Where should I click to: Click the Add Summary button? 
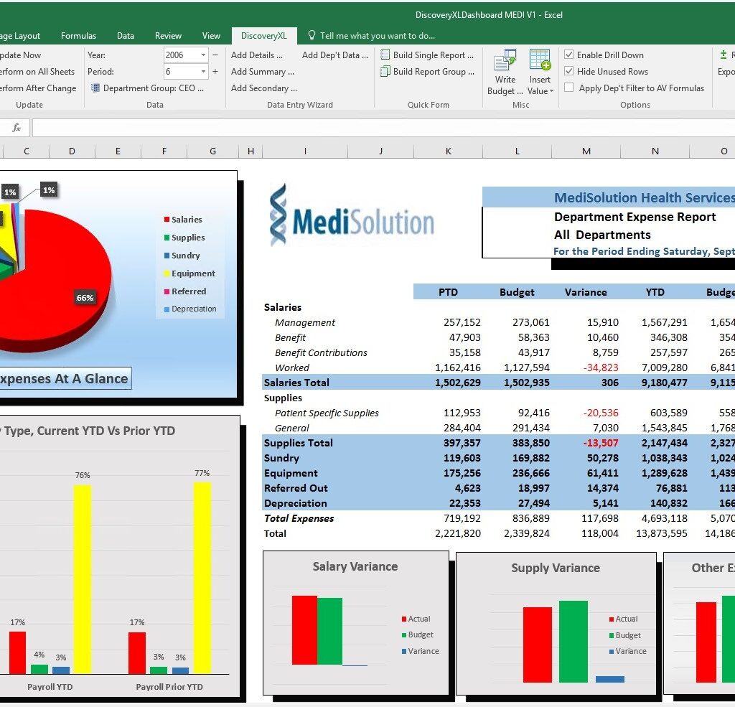pyautogui.click(x=263, y=72)
